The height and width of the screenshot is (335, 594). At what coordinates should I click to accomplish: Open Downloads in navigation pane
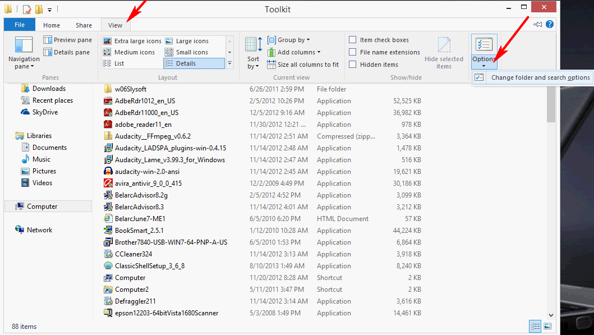(49, 88)
